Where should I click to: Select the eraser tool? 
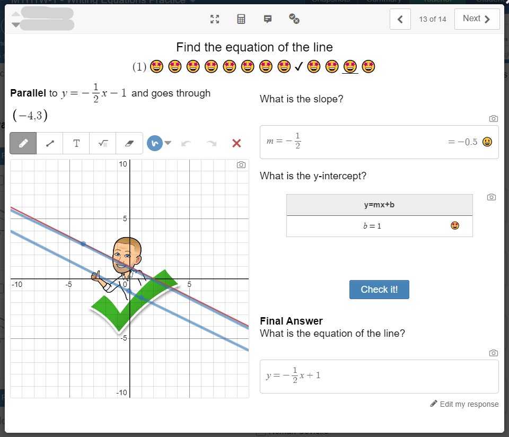pos(129,143)
